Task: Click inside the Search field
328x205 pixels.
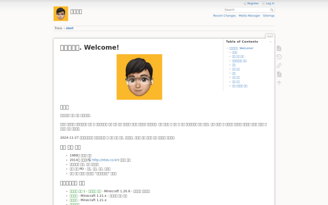Action: [x=247, y=10]
